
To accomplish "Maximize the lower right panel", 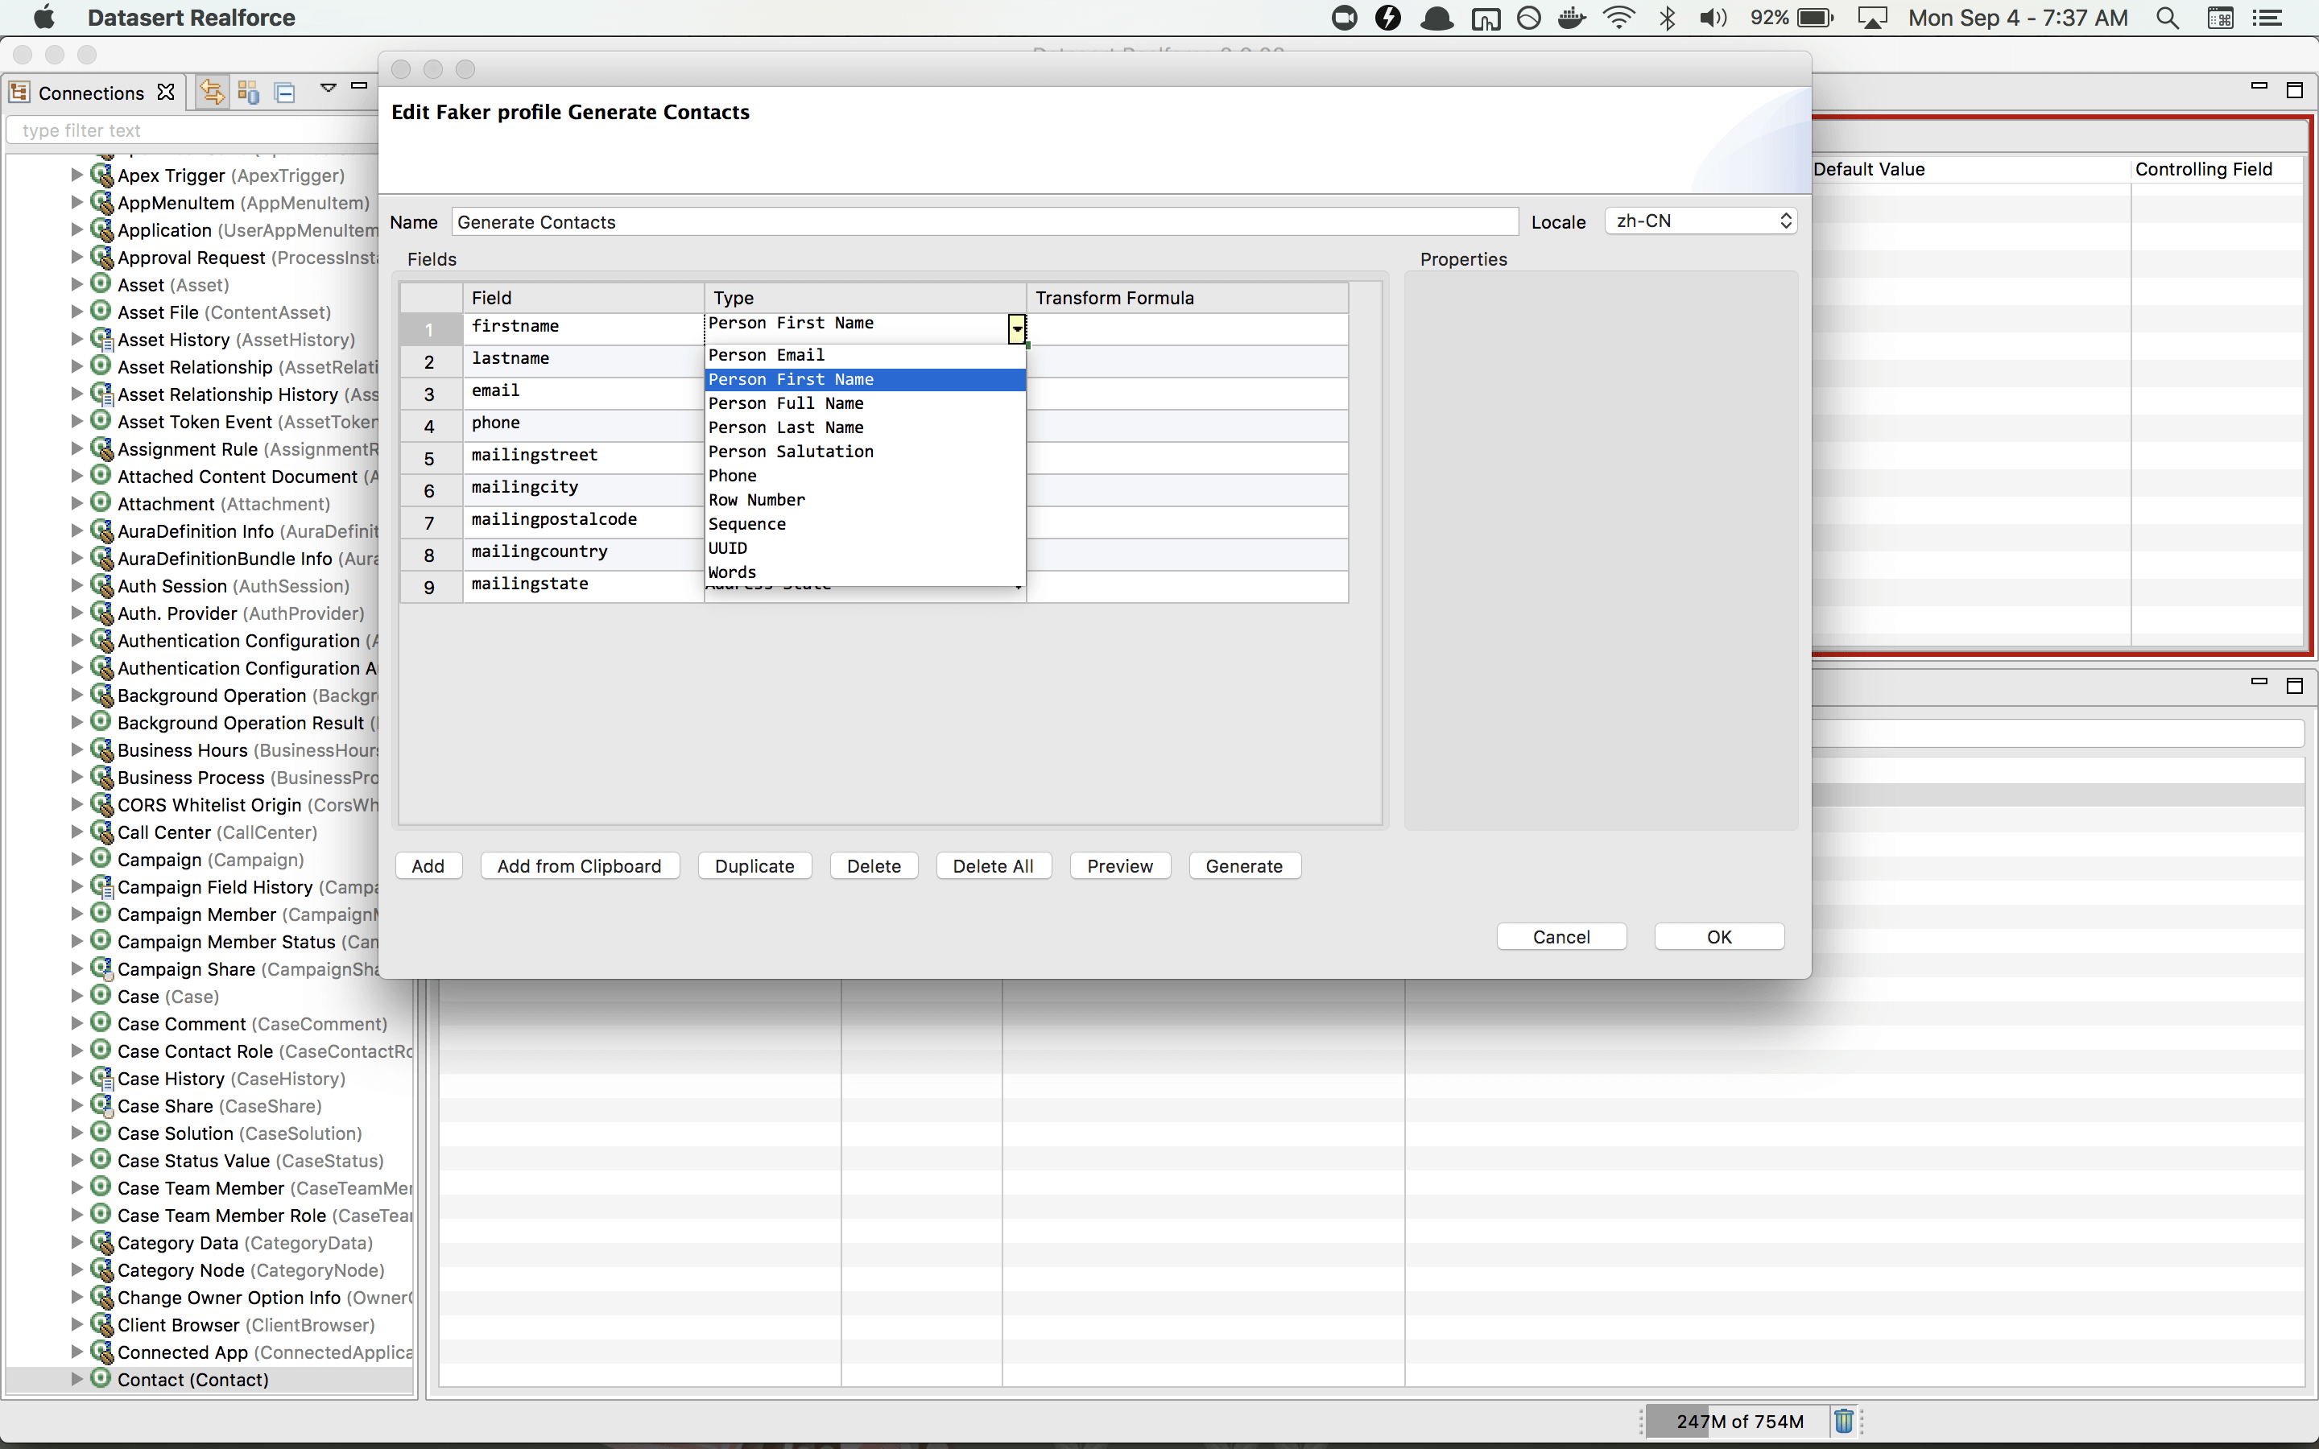I will [x=2294, y=685].
